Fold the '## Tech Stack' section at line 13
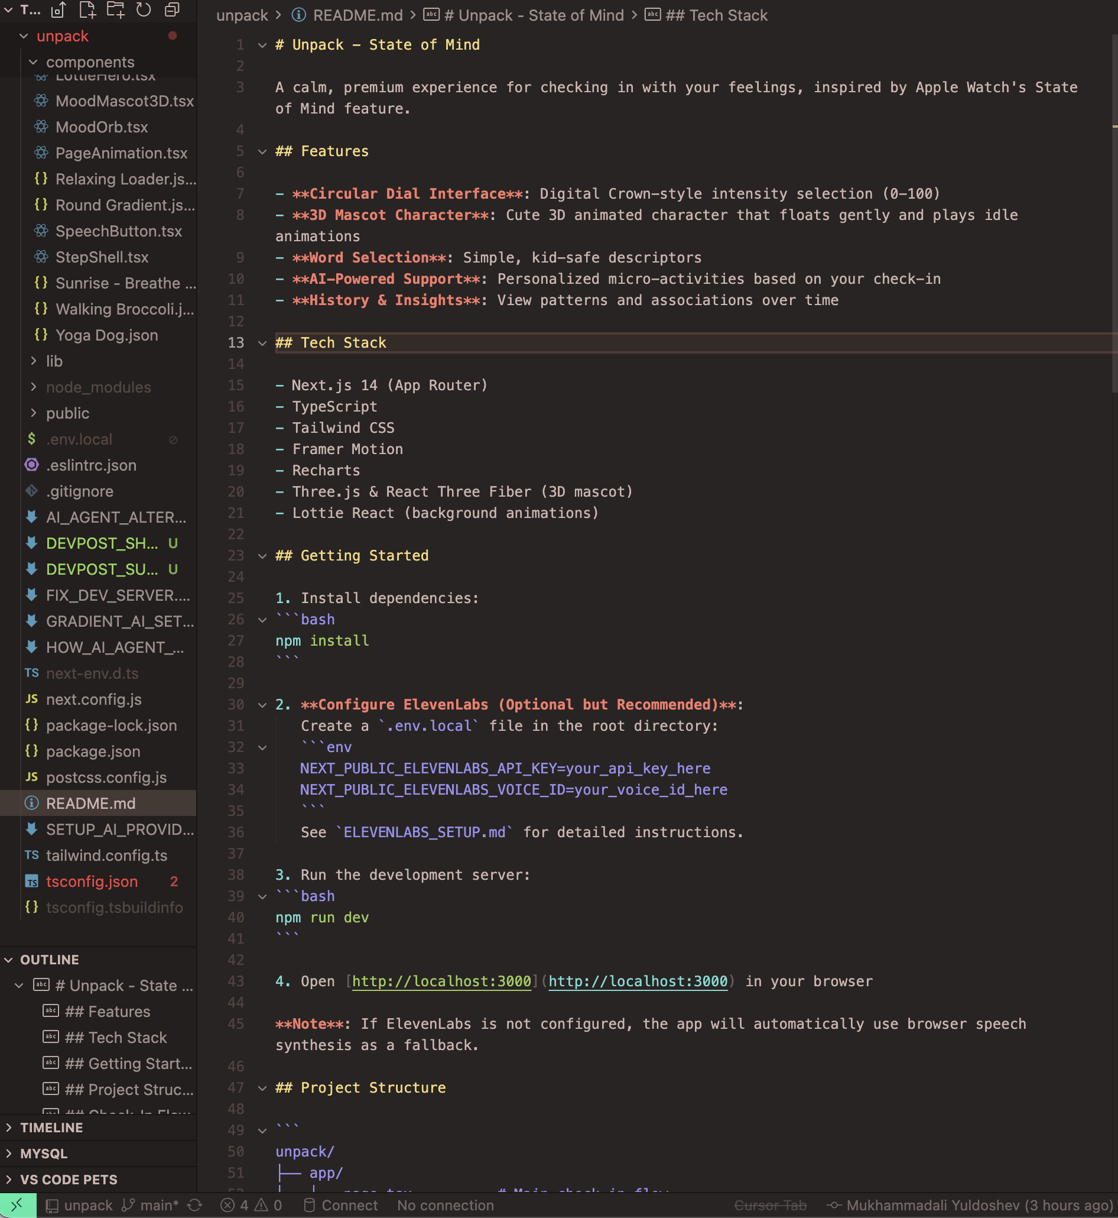1118x1218 pixels. (262, 343)
